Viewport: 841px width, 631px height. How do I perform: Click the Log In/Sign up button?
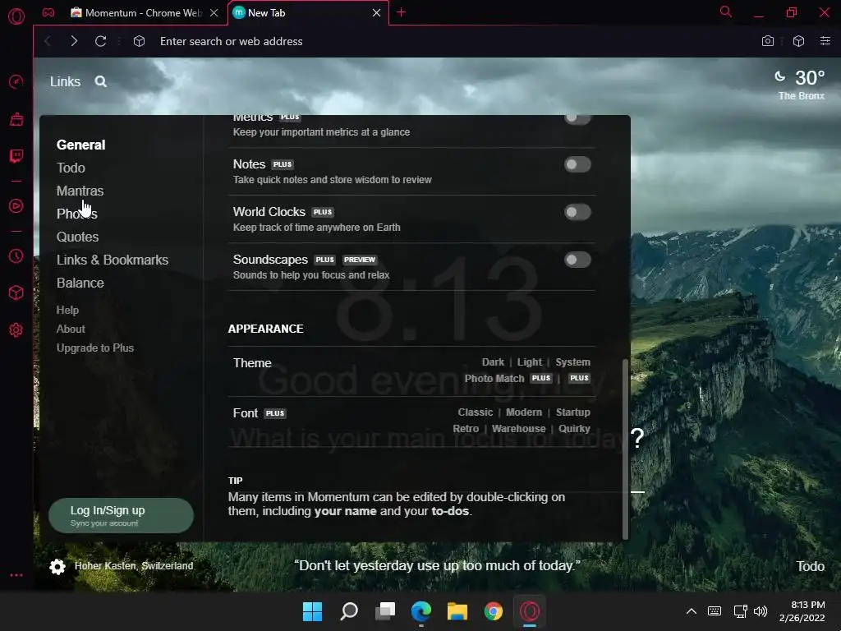tap(121, 516)
